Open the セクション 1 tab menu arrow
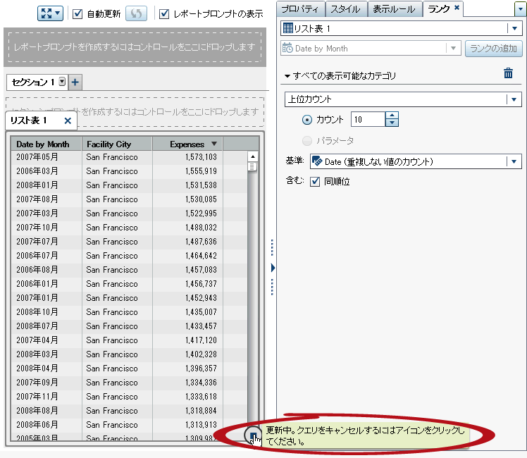 click(62, 82)
